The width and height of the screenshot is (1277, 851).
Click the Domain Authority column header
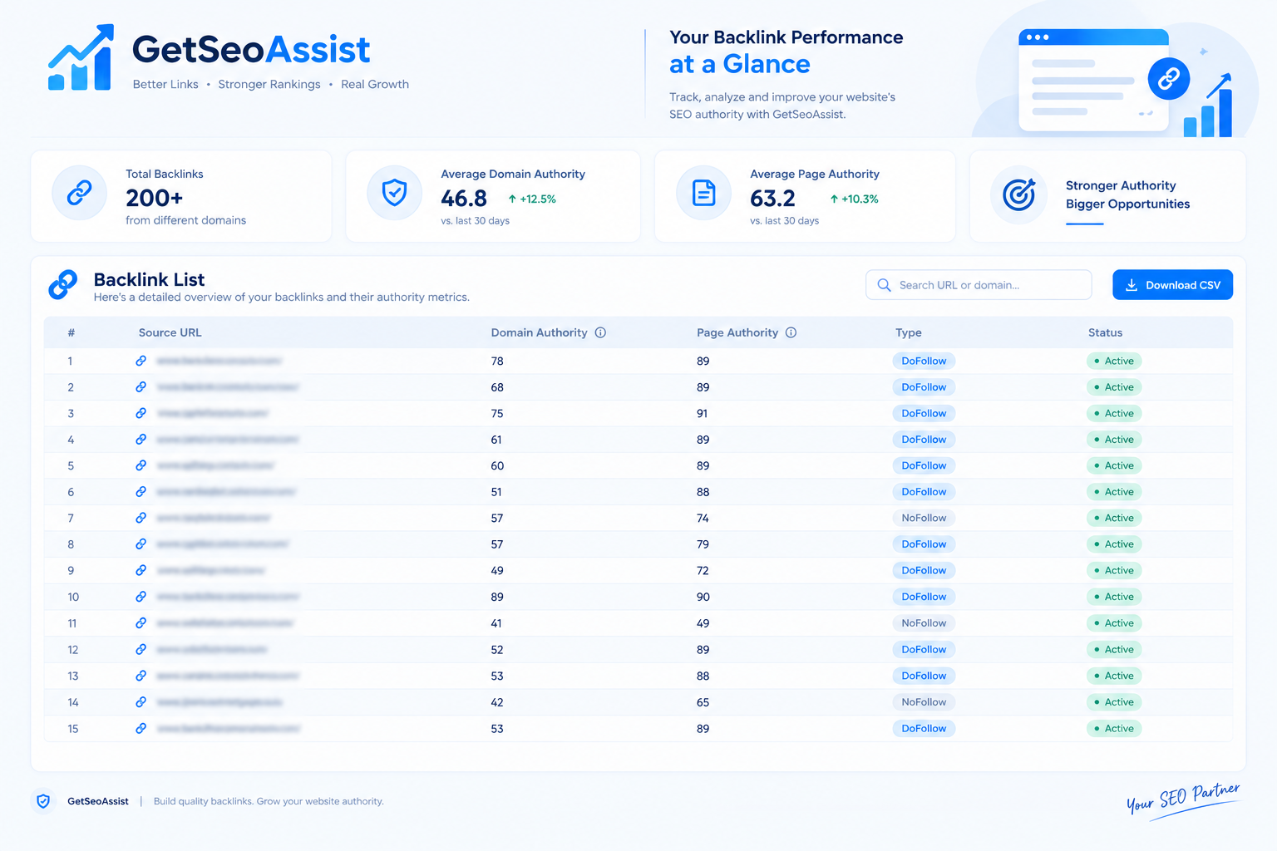(539, 332)
